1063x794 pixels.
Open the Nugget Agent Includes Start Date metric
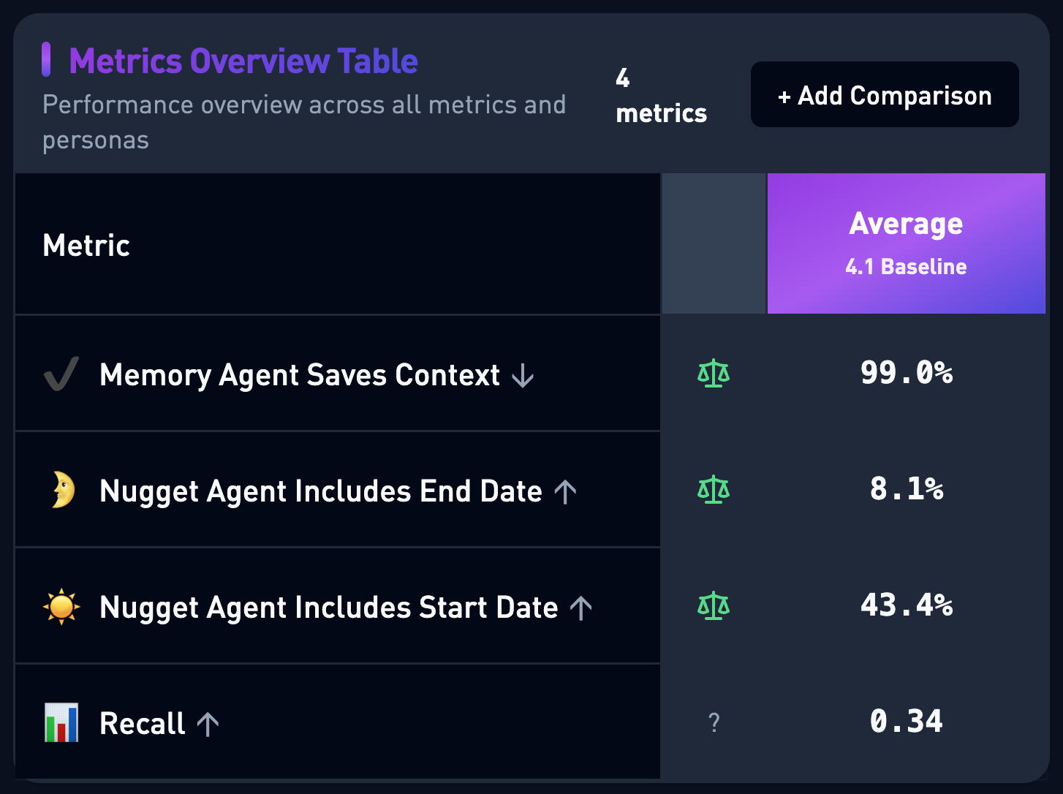328,608
